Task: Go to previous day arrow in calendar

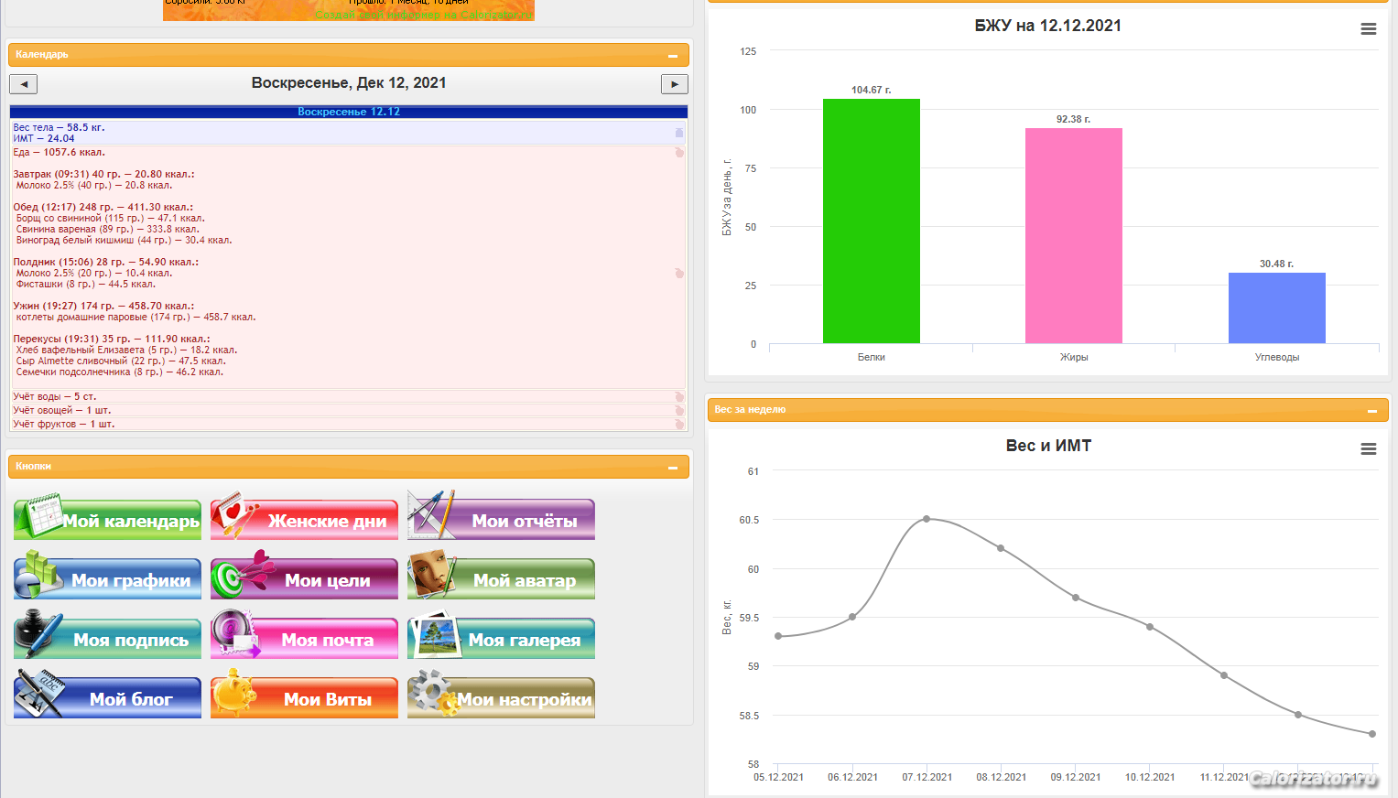Action: [23, 84]
